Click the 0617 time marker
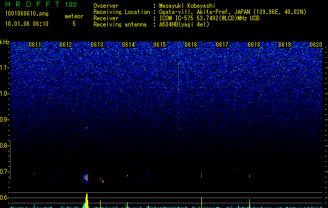The height and width of the screenshot is (208, 328). [222, 45]
